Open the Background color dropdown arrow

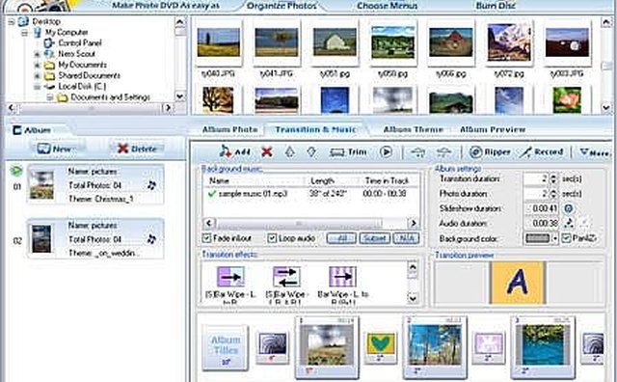click(x=555, y=238)
